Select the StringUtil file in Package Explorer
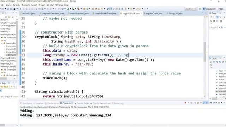This screenshot has height=127, width=226. [11, 55]
